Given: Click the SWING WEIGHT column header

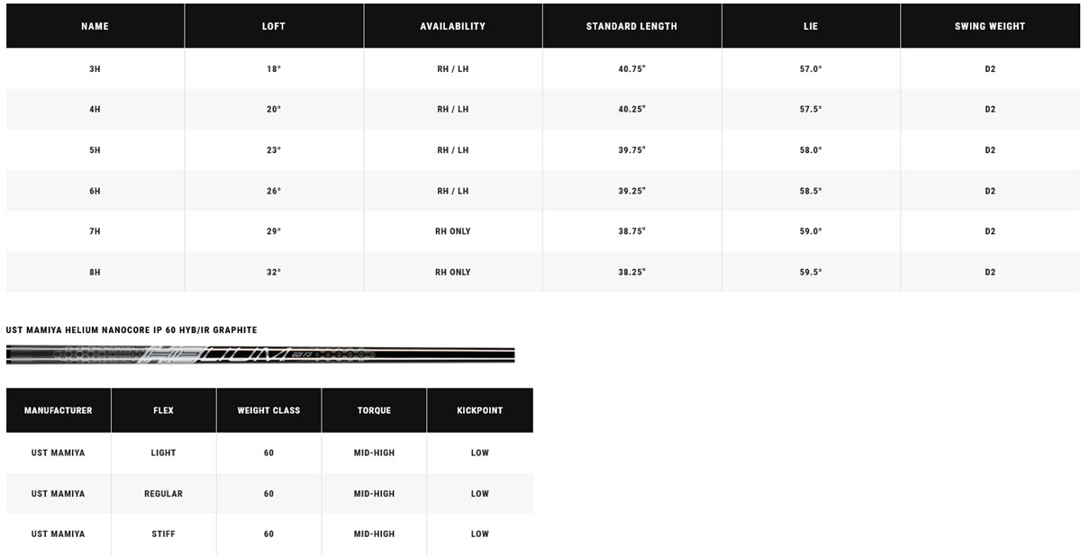Looking at the screenshot, I should pos(990,26).
